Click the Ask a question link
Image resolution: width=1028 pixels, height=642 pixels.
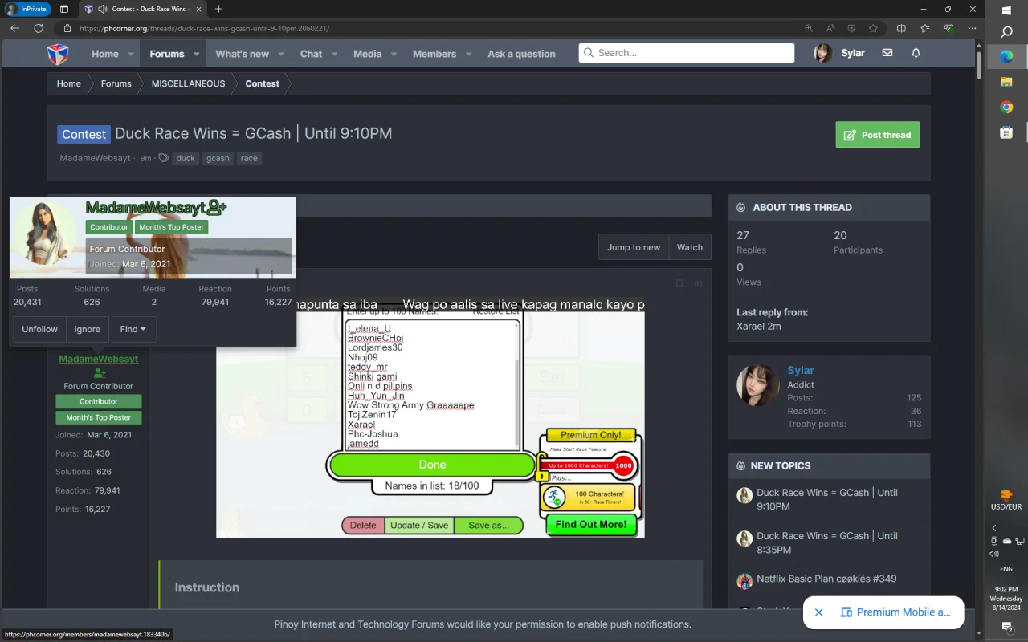pyautogui.click(x=521, y=54)
